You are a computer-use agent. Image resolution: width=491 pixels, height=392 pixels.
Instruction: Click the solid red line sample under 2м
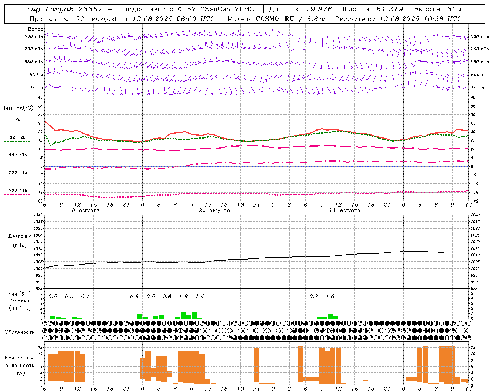click(x=18, y=124)
